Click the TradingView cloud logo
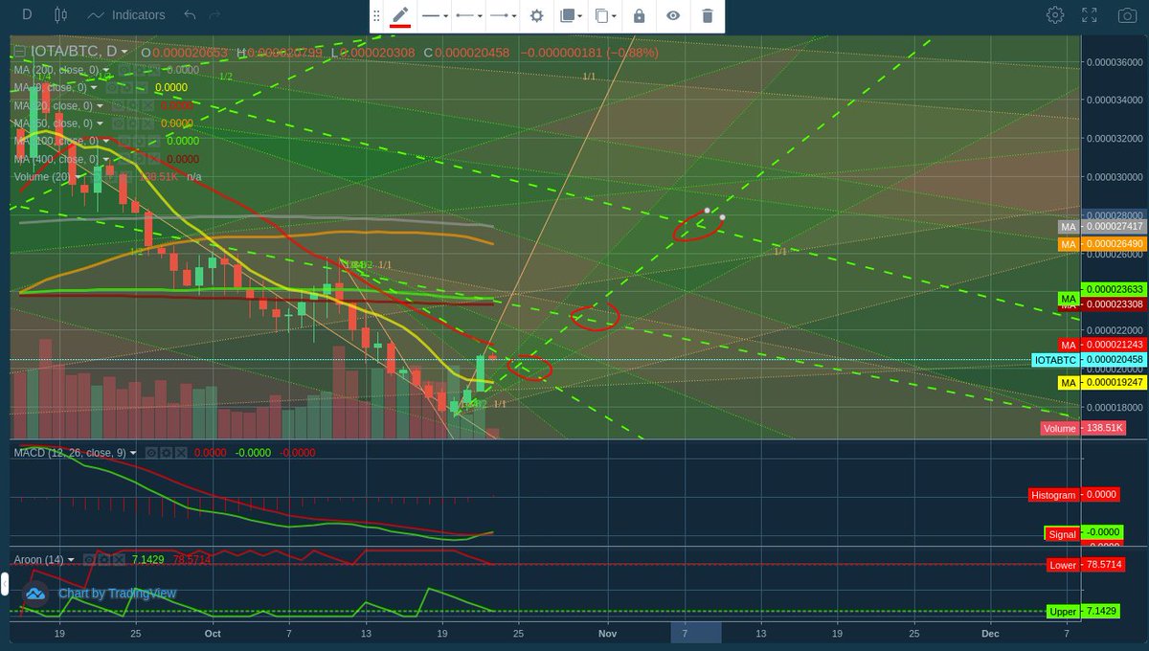The width and height of the screenshot is (1149, 651). (35, 594)
